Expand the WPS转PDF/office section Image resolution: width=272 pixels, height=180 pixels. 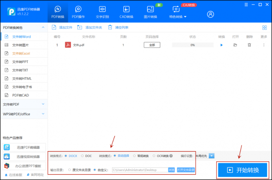24,114
